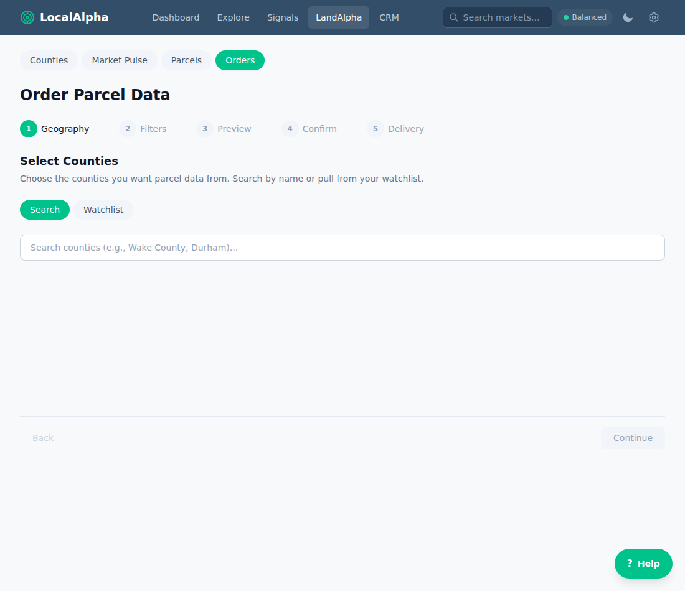Focus the Search counties input field
685x591 pixels.
click(x=342, y=248)
